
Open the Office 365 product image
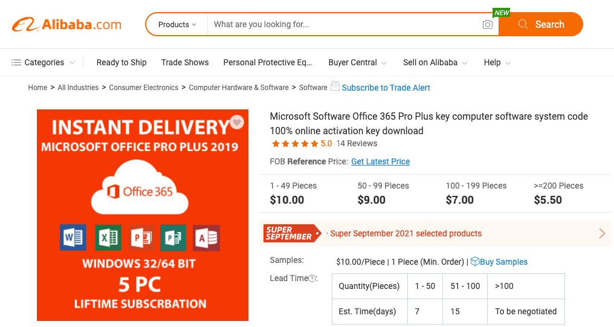coord(143,215)
